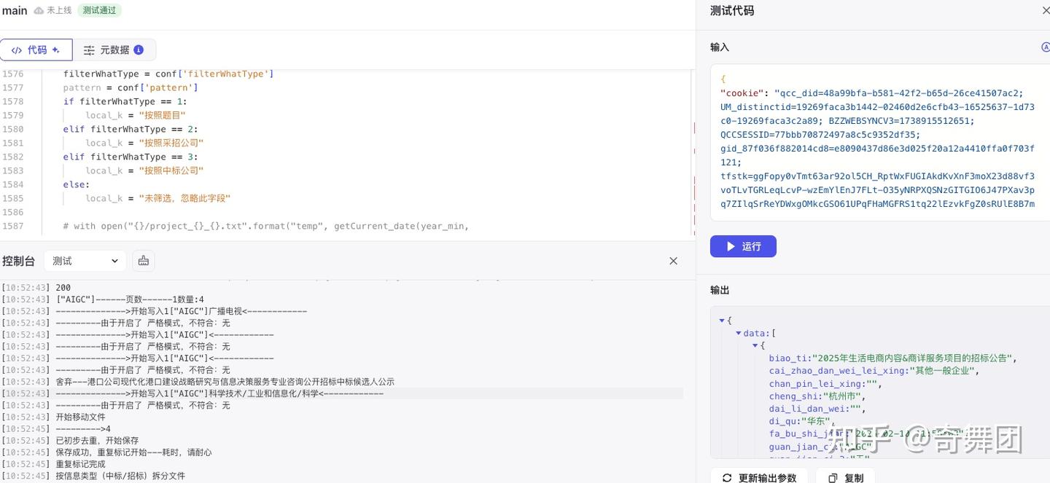Collapse the root object in the output view

[x=722, y=321]
